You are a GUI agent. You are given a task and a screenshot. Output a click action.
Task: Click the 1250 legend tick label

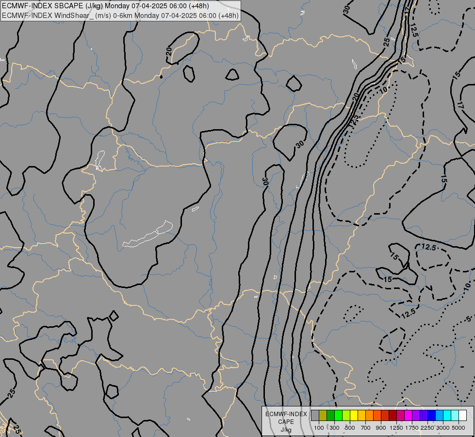click(396, 428)
